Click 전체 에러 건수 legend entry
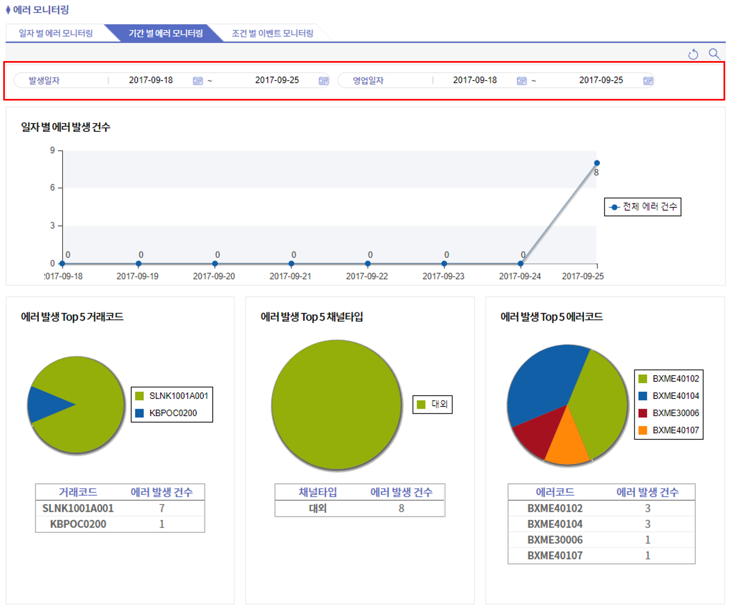This screenshot has width=730, height=608. [643, 207]
